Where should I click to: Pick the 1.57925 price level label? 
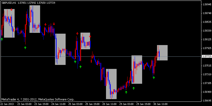[x=207, y=48]
